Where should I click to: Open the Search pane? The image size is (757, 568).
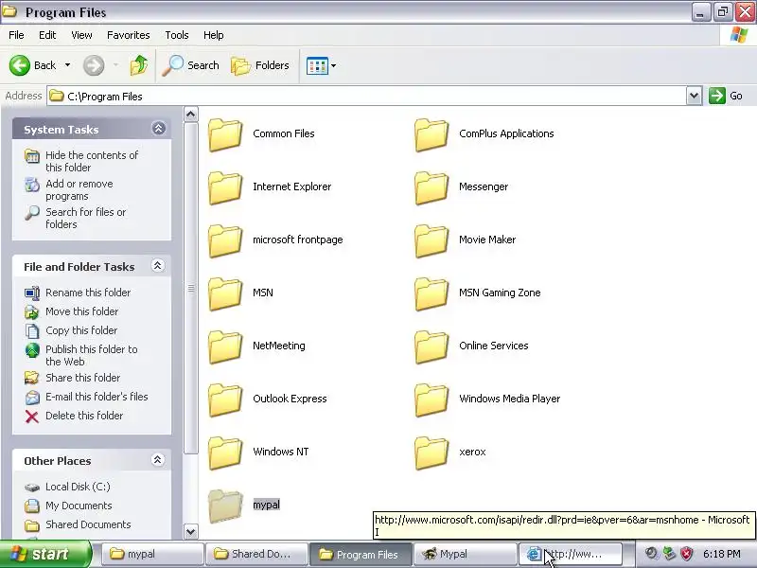point(191,65)
